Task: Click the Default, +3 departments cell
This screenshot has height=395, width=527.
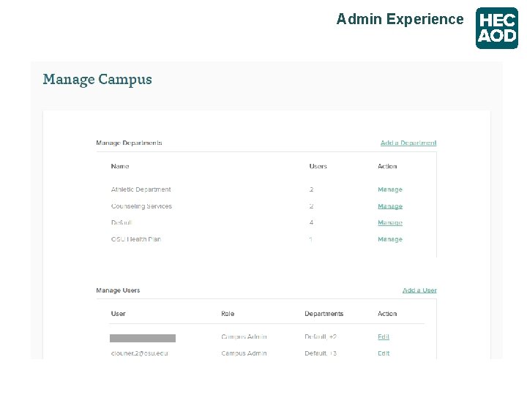Action: click(x=321, y=353)
